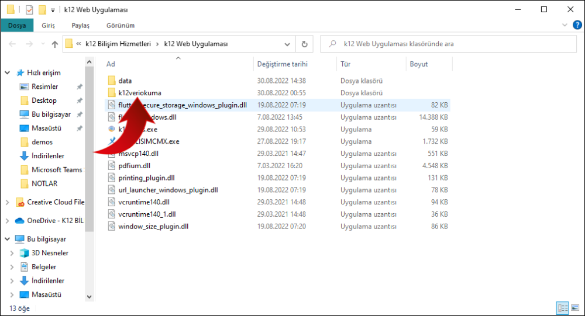Sort by Değiştirme tarihi column header
The image size is (585, 316).
coord(283,64)
